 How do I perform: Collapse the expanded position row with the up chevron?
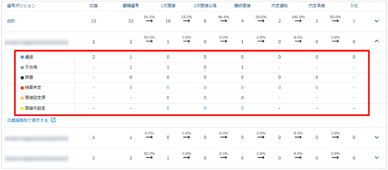(377, 41)
